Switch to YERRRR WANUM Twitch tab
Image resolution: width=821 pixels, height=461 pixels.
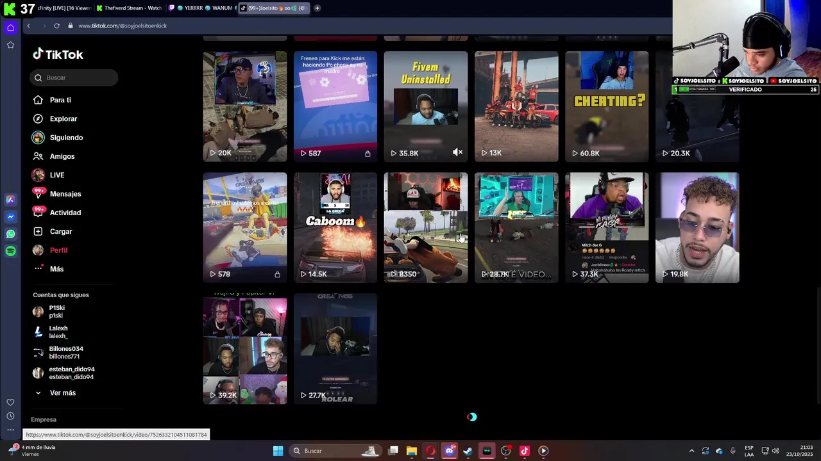pos(201,8)
